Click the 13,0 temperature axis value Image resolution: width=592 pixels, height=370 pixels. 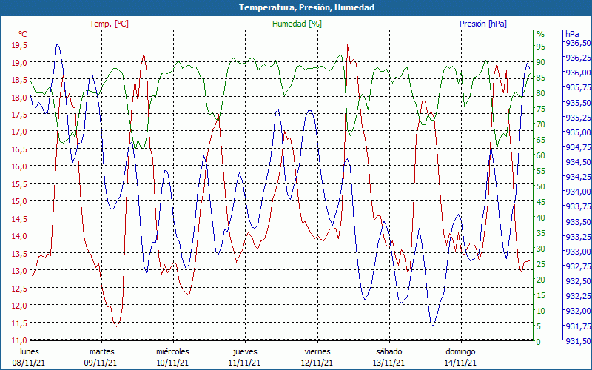click(20, 271)
